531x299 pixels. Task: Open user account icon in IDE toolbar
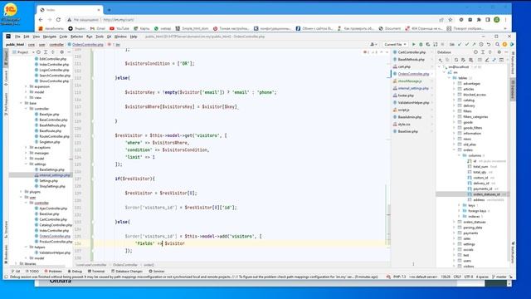point(373,44)
